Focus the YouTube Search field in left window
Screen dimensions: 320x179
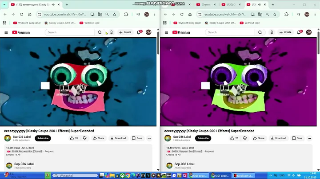coord(70,32)
